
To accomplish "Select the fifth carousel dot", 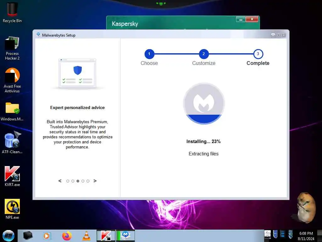I will (x=88, y=181).
